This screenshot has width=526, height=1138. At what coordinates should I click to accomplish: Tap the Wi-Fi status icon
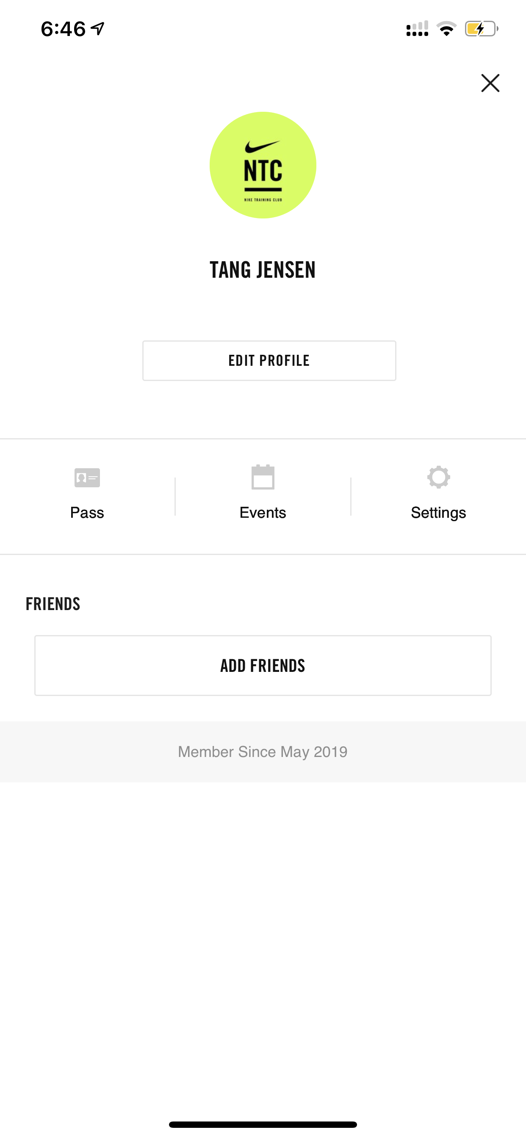coord(446,29)
